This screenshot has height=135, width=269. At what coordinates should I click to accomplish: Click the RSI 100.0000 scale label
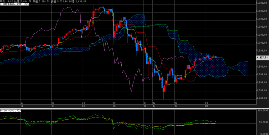click(263, 111)
